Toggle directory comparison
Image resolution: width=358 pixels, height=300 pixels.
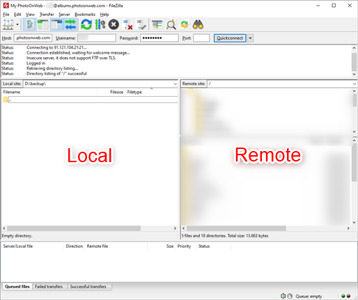click(171, 24)
